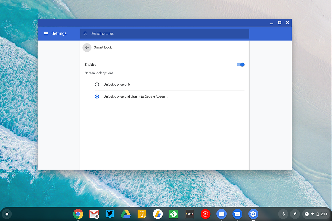Launch Google Keep from the shelf
This screenshot has width=332, height=221.
[x=142, y=214]
